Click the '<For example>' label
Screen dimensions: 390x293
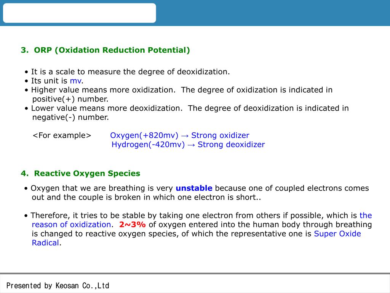62,135
